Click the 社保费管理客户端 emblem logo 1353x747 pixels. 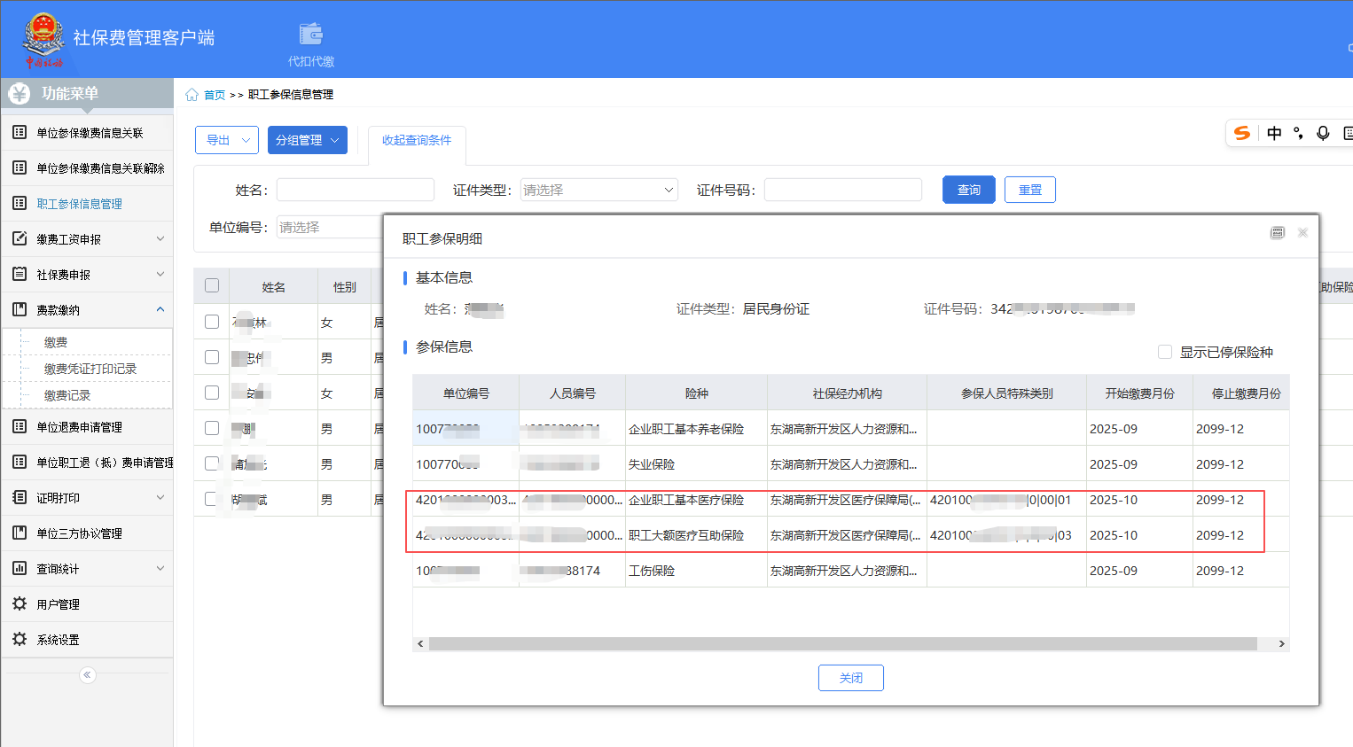click(x=43, y=40)
